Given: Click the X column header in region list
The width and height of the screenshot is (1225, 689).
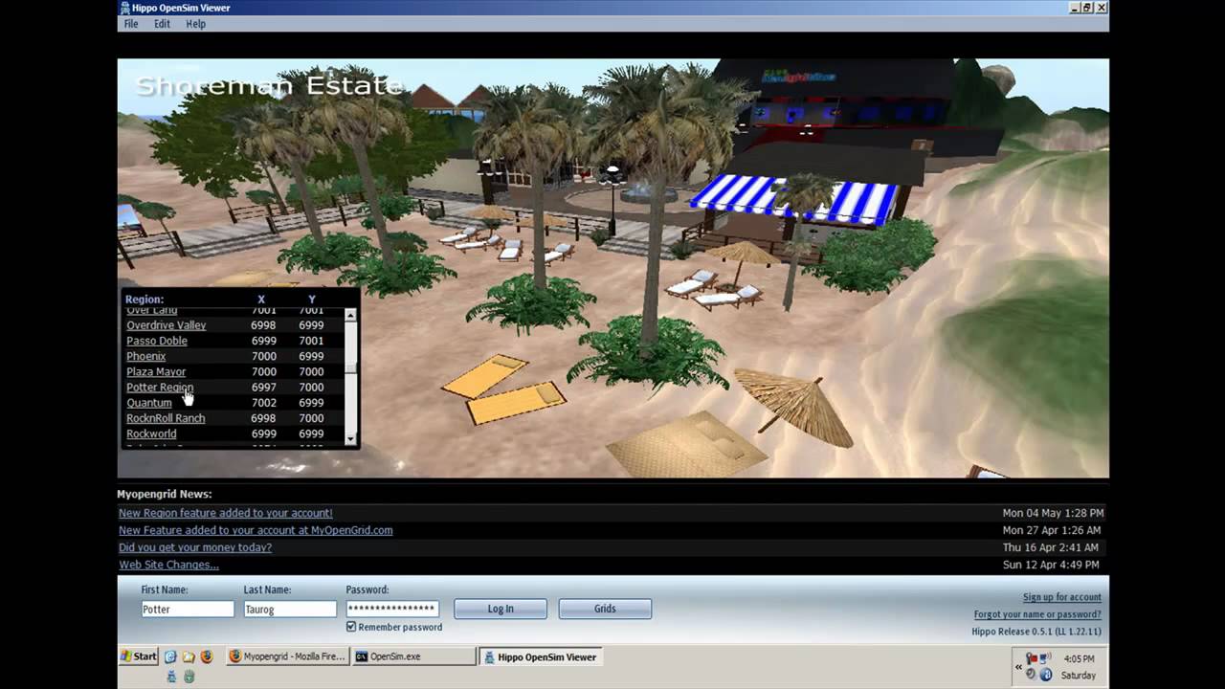Looking at the screenshot, I should [x=261, y=300].
